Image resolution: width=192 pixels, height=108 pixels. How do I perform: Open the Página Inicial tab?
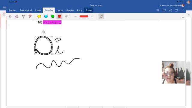click(26, 10)
